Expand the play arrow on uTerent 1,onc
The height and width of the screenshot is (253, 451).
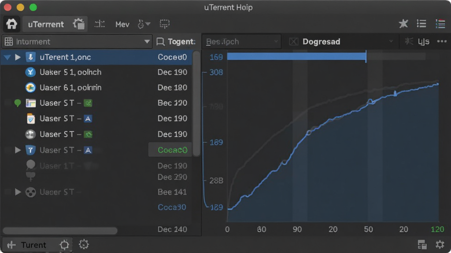(18, 57)
